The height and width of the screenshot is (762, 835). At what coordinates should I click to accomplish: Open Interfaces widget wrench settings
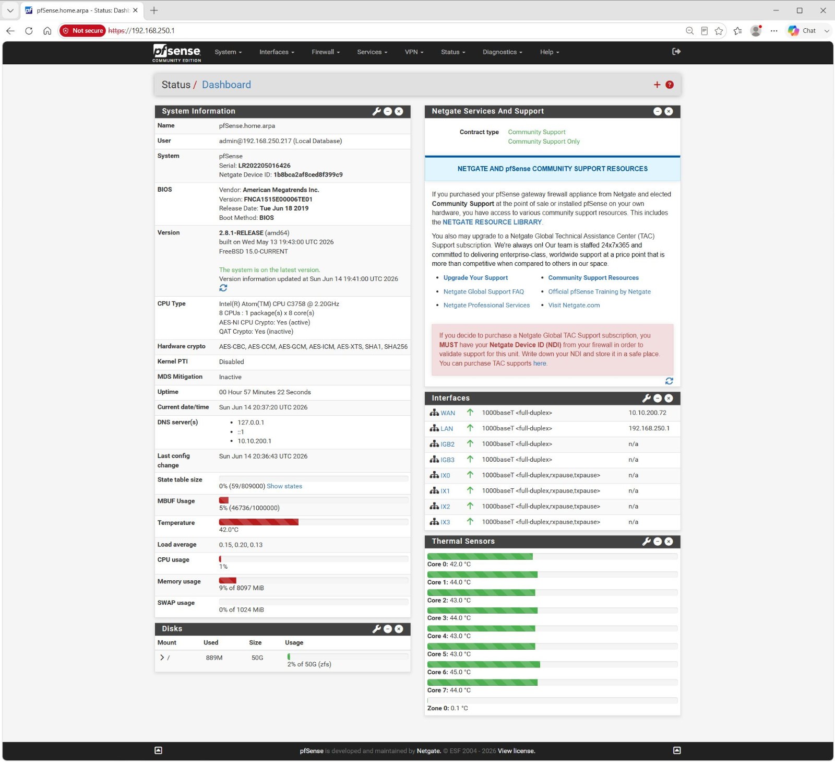[x=646, y=398]
